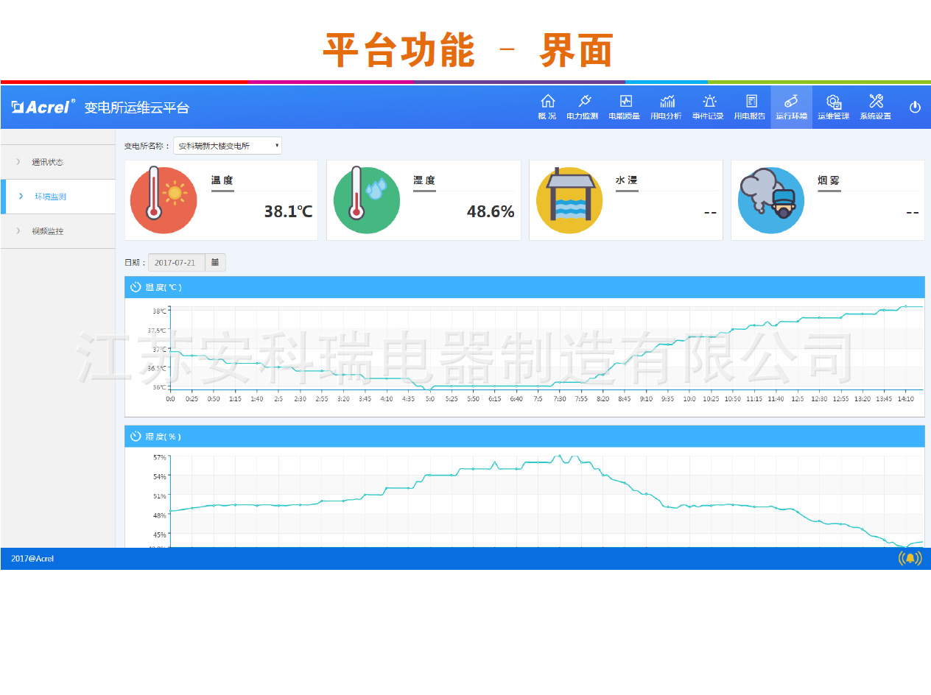Screen dimensions: 931x695
Task: Open the 概况 overview home icon
Action: point(547,101)
